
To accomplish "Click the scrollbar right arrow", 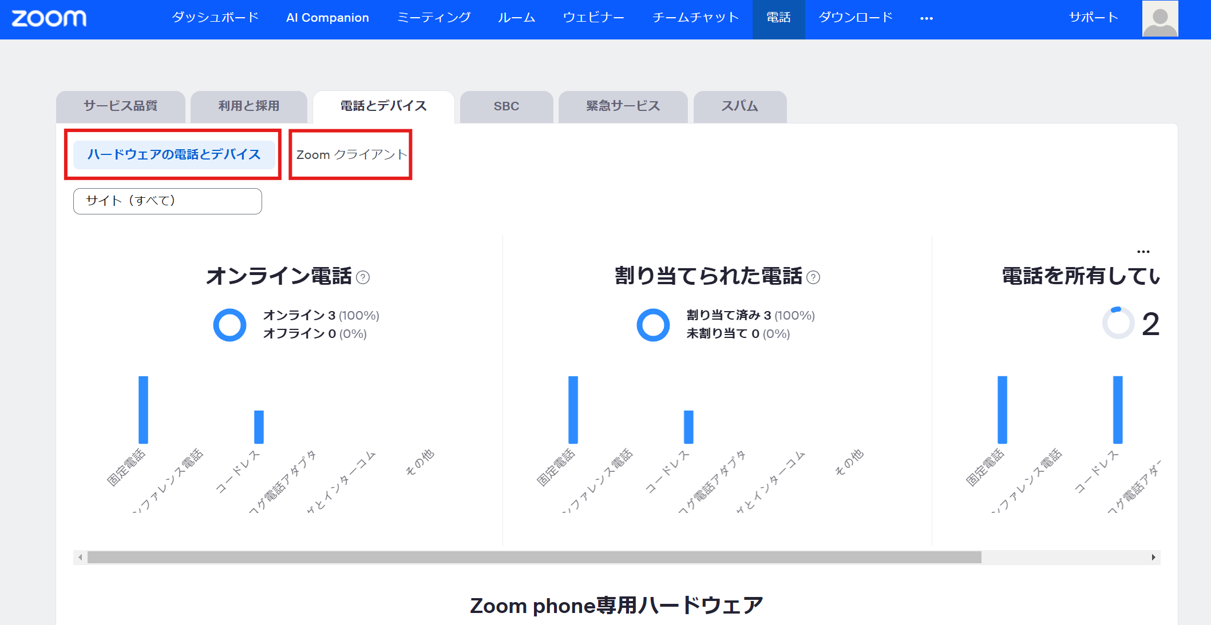I will (x=1153, y=558).
